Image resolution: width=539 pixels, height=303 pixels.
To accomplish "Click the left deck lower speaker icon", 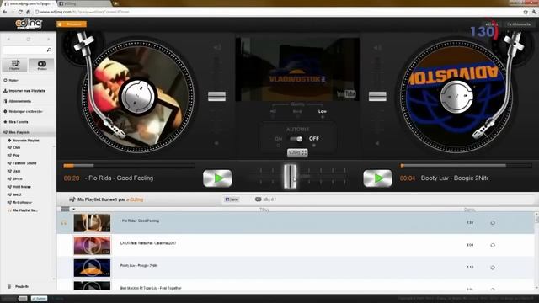I will pos(216,143).
